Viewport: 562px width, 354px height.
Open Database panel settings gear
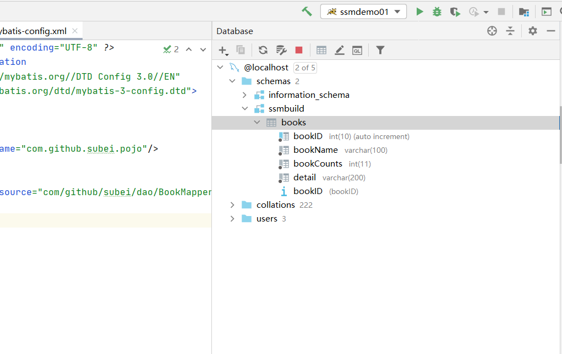coord(532,31)
